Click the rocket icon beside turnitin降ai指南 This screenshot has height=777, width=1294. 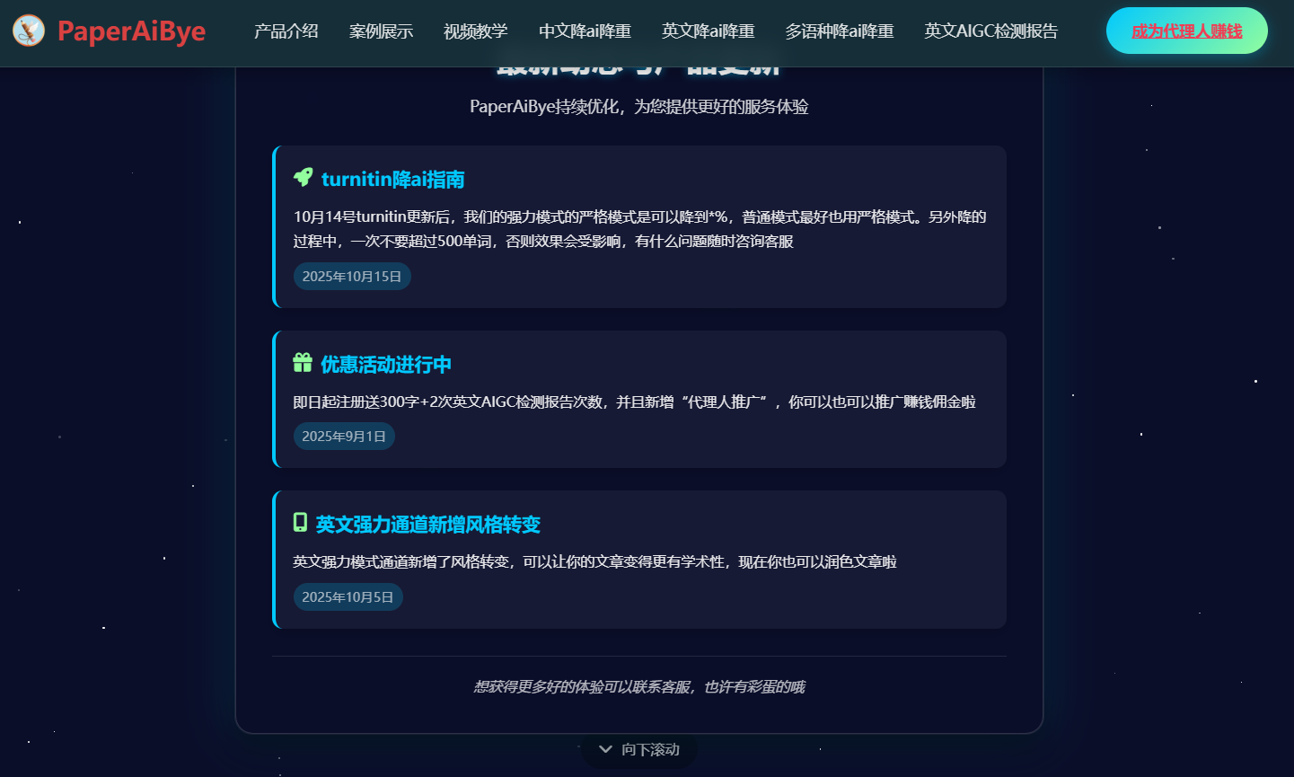303,177
